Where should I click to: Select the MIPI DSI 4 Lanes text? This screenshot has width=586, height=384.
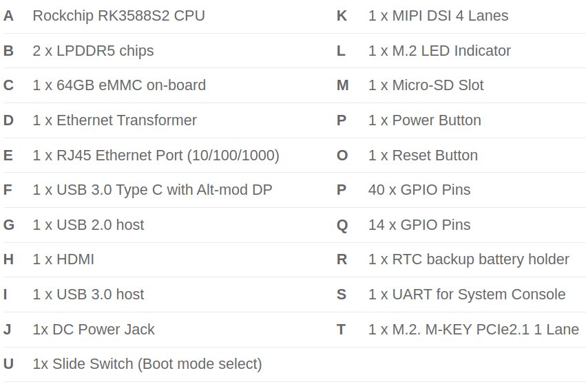click(438, 15)
